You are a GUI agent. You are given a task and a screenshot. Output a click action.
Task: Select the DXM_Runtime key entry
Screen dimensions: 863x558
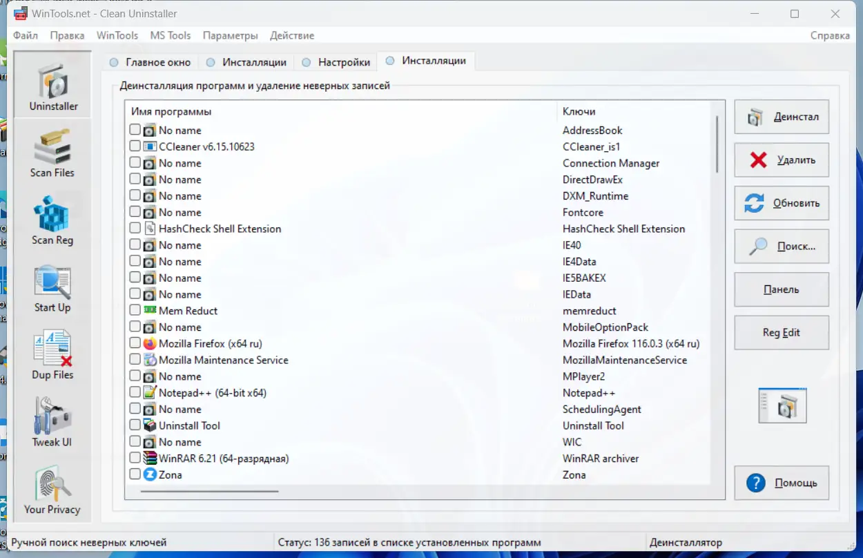tap(595, 196)
